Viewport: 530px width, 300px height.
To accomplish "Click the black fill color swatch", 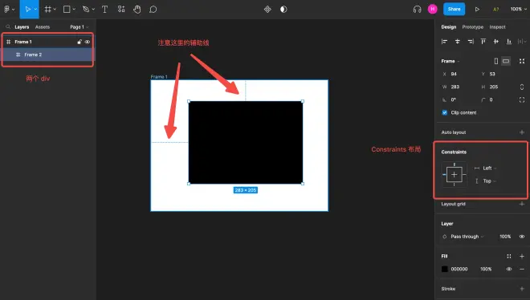I will coord(445,269).
